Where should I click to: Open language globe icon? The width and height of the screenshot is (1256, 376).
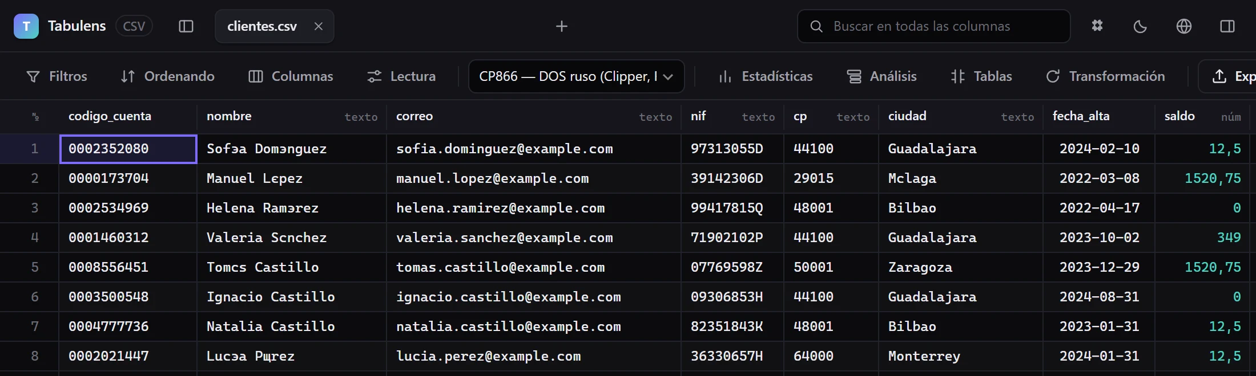coord(1184,26)
